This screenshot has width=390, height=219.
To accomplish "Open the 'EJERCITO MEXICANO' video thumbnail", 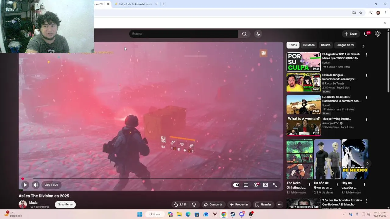I will (x=303, y=105).
